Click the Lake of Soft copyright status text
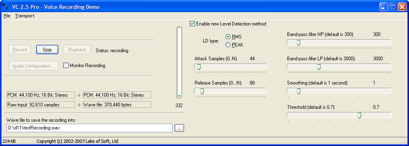Viewport: 409px width, 146px height. tap(77, 141)
